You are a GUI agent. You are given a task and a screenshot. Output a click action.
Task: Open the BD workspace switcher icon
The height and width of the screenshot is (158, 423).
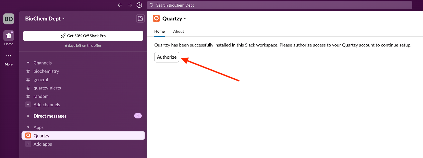tap(9, 19)
